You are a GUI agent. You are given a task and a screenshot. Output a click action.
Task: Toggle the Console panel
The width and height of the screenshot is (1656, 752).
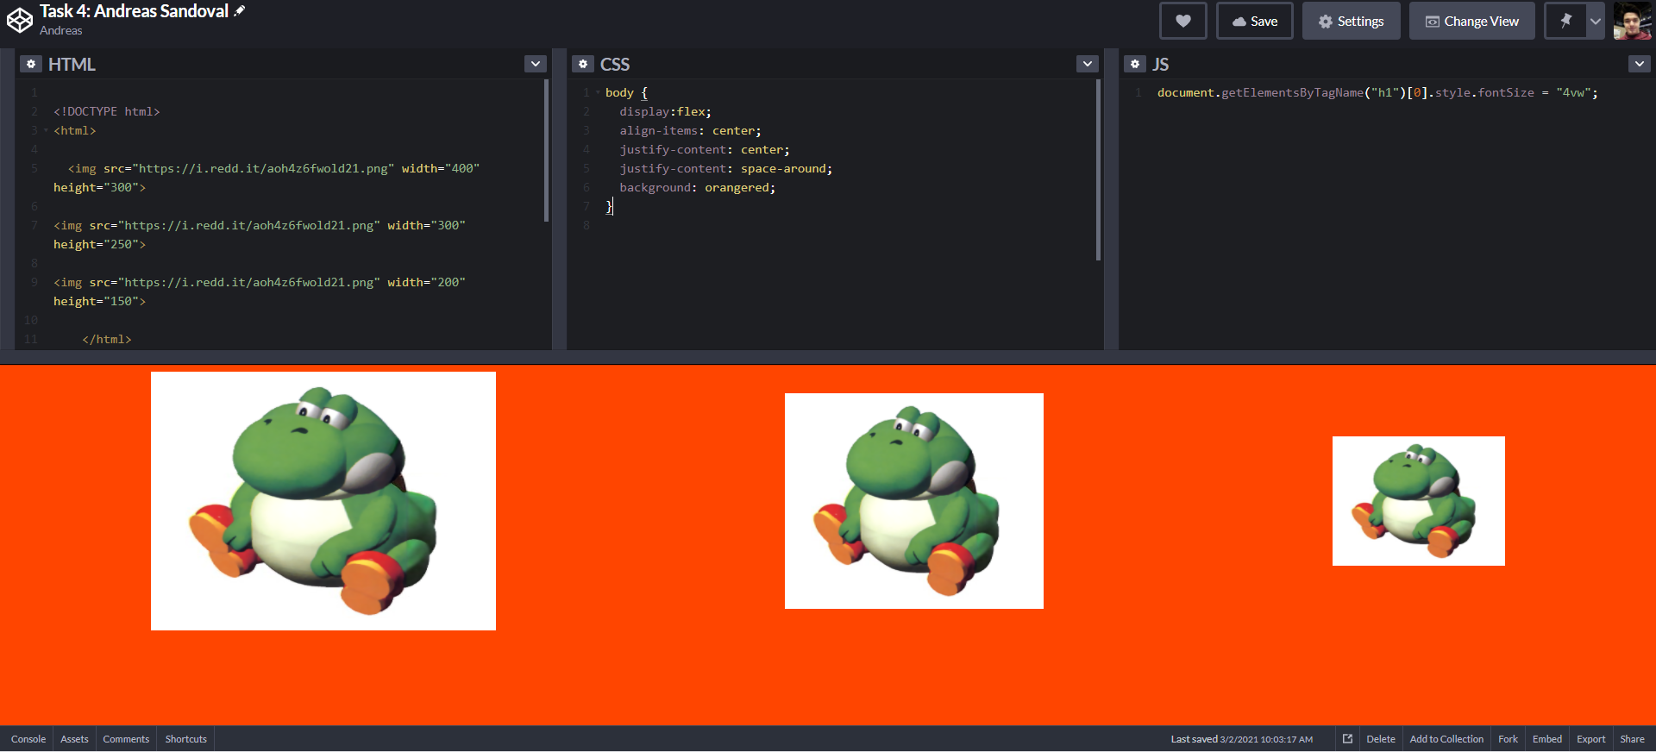(x=28, y=739)
